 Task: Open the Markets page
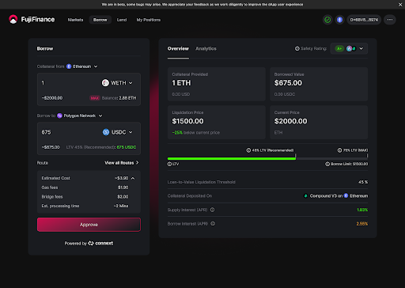tap(75, 20)
